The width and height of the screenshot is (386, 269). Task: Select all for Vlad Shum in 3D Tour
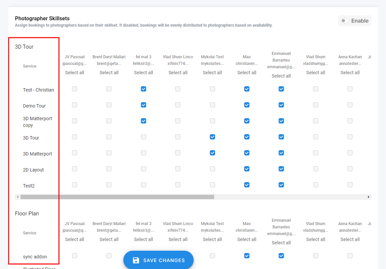tap(316, 73)
